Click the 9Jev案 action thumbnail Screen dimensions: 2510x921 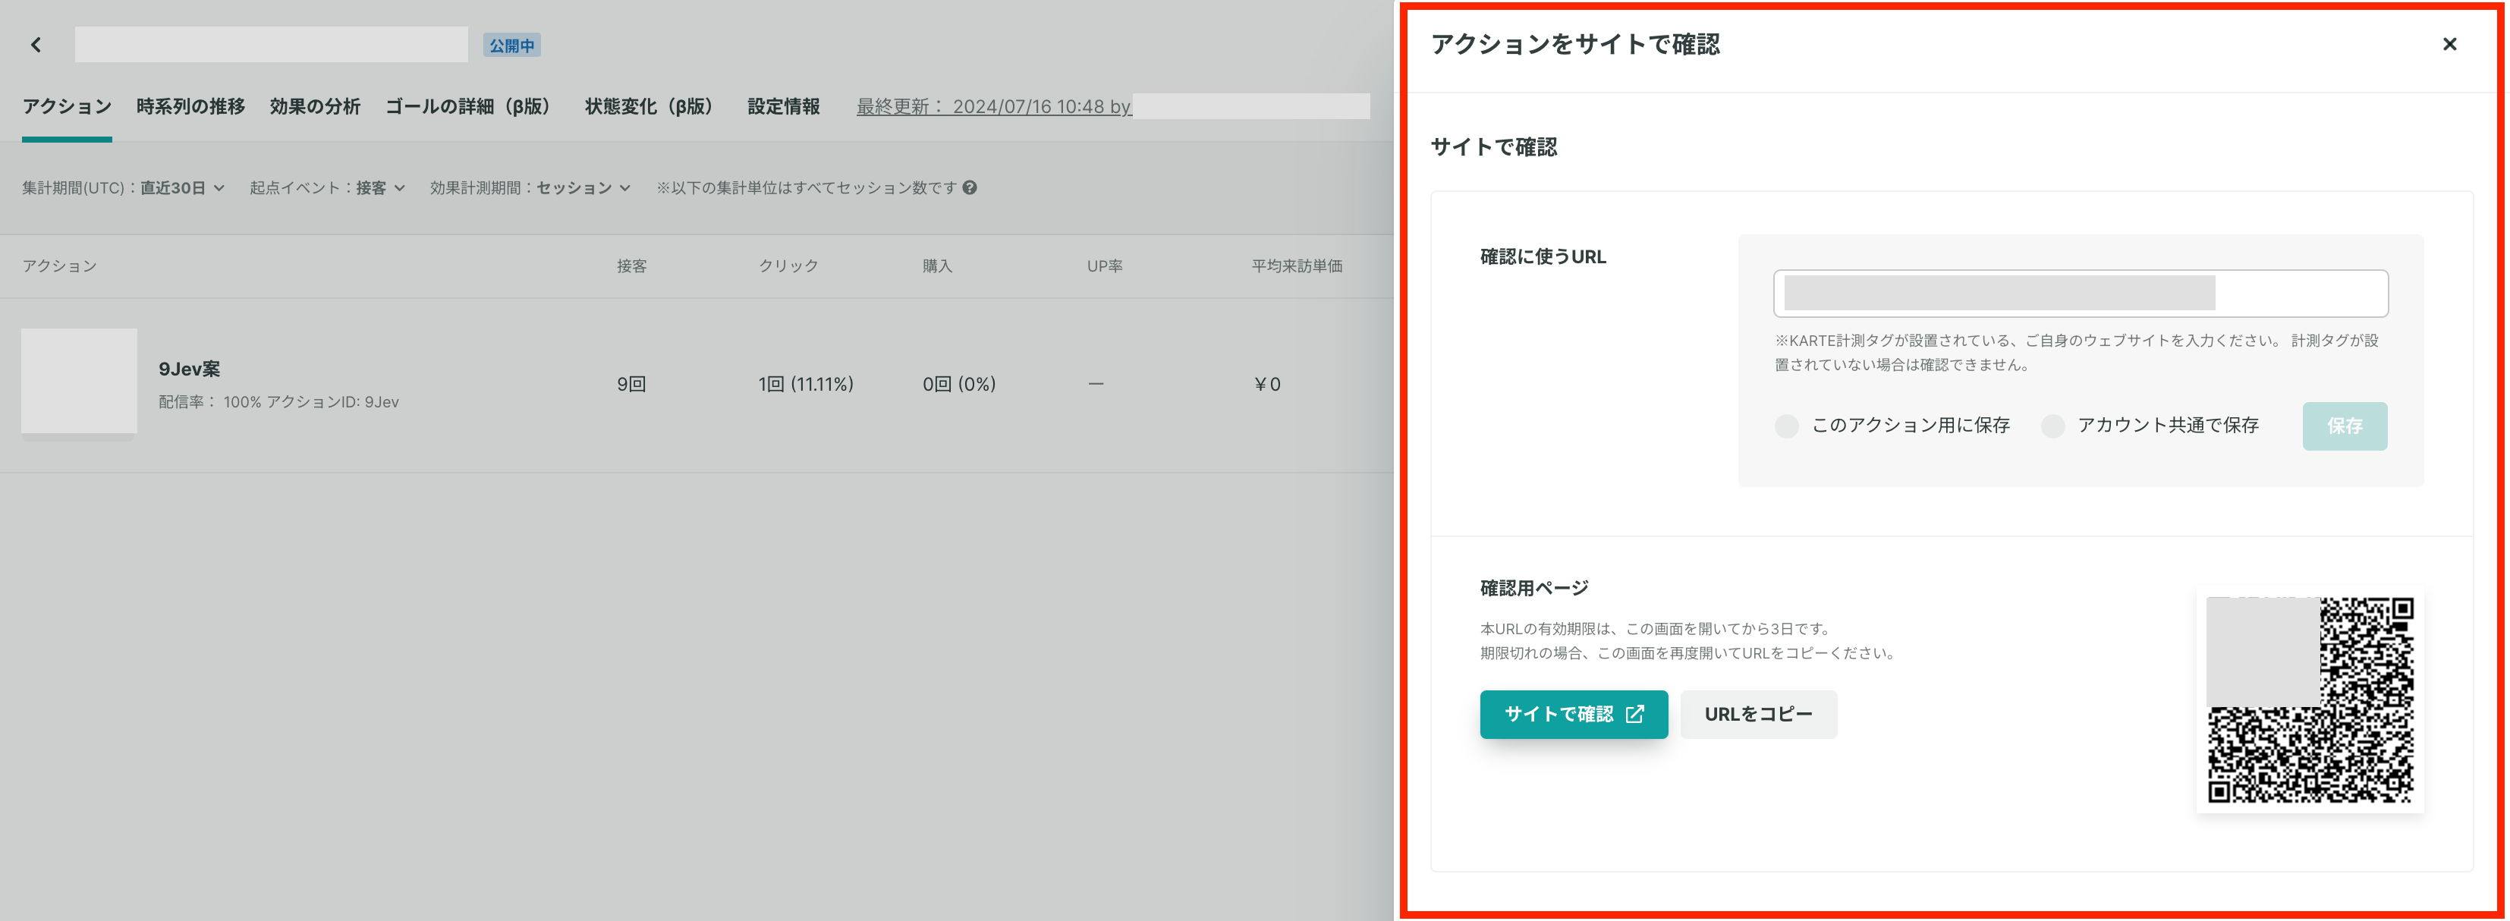pos(79,382)
